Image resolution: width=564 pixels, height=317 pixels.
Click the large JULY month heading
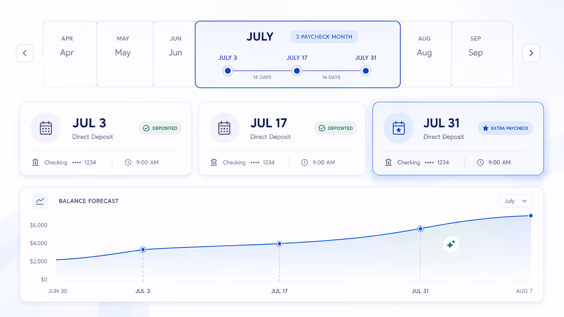(260, 37)
